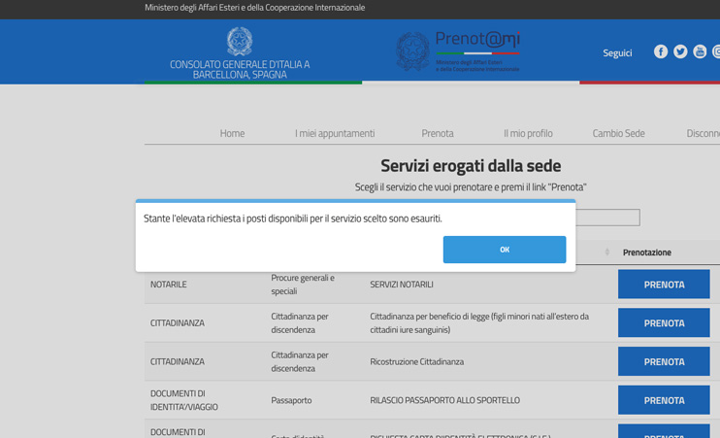Viewport: 720px width, 438px height.
Task: Open I miei appuntamenti tab
Action: pyautogui.click(x=335, y=133)
